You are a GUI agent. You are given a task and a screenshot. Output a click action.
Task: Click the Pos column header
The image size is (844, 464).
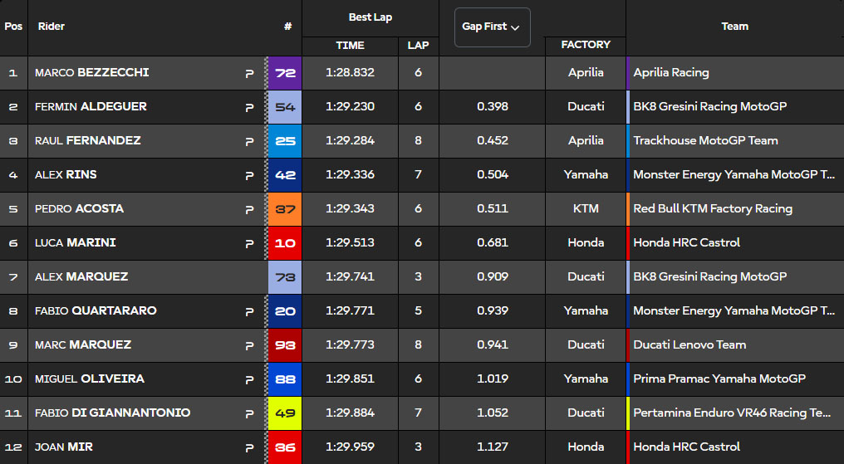point(13,27)
